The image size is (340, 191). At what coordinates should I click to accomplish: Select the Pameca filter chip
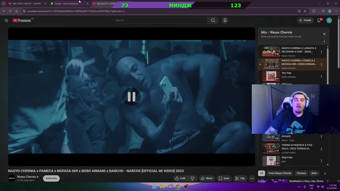[x=301, y=173]
